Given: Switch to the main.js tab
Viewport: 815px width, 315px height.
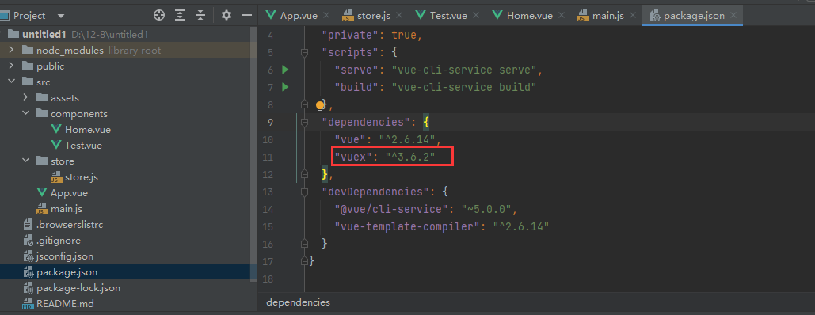Looking at the screenshot, I should (607, 16).
